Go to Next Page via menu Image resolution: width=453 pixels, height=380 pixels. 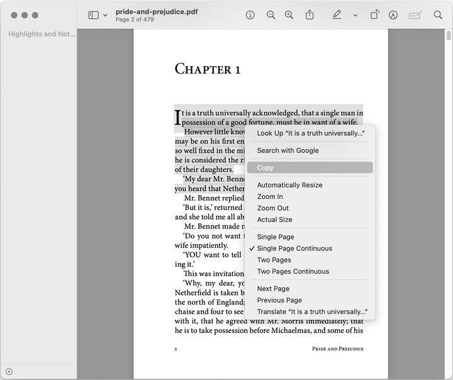tap(310, 289)
